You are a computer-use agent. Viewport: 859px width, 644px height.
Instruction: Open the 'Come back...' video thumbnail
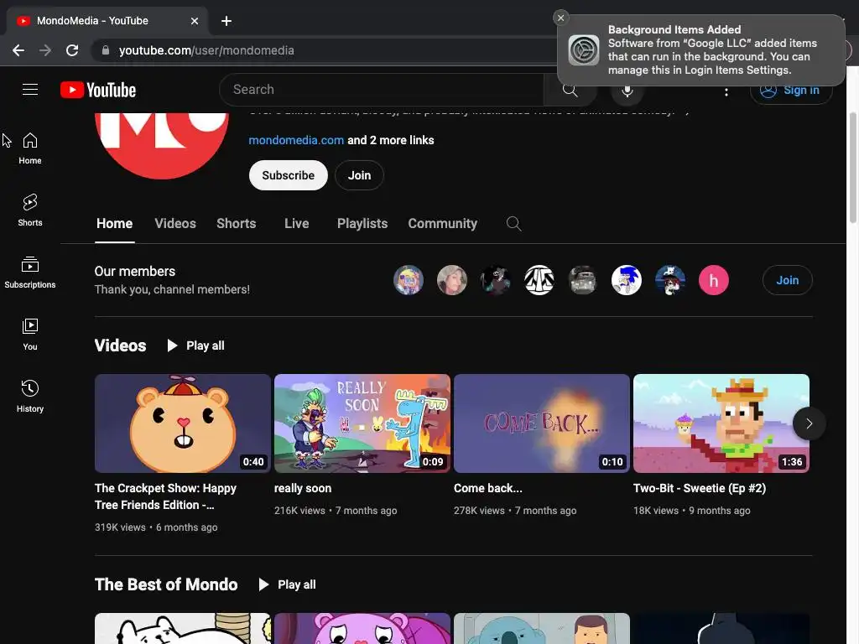[x=542, y=423]
